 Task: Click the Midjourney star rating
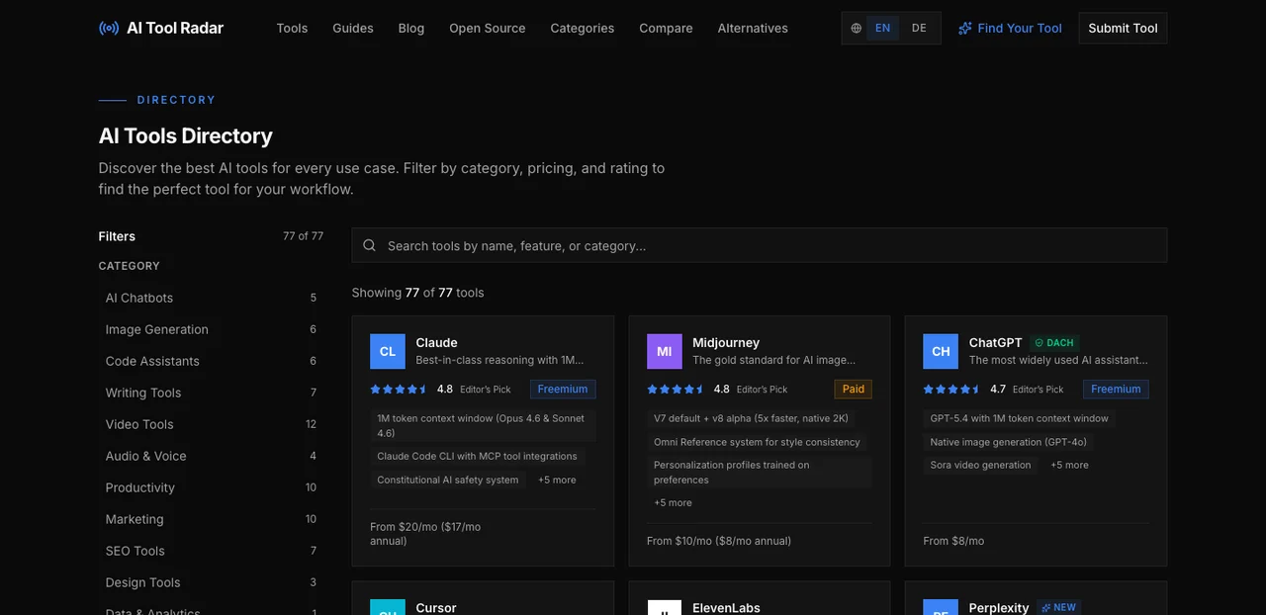point(677,390)
